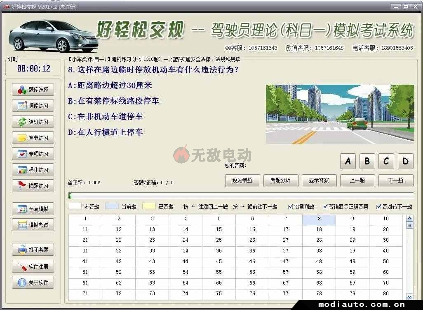Choose 专项练习 special practice
Screen dimensions: 423x310
(x=33, y=154)
